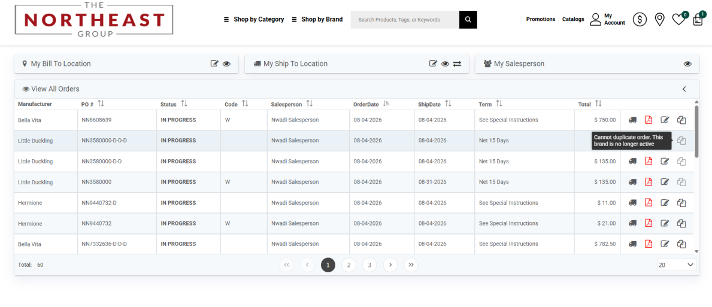Edit the $ 21.00 Hermione order

[x=665, y=223]
